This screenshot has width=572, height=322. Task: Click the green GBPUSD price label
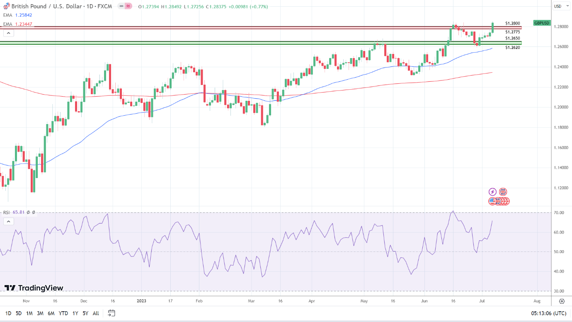pyautogui.click(x=542, y=23)
